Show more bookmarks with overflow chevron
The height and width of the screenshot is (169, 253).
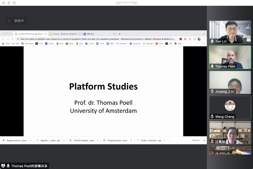204,43
